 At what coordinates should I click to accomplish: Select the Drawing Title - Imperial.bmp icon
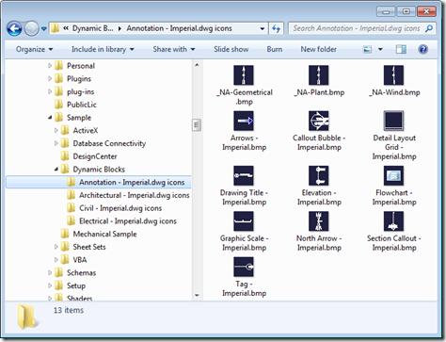coord(244,176)
